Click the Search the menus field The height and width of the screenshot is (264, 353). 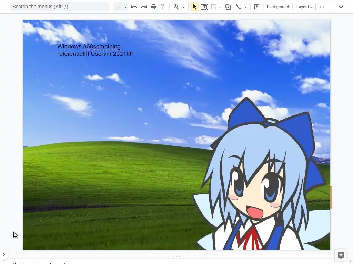(60, 7)
